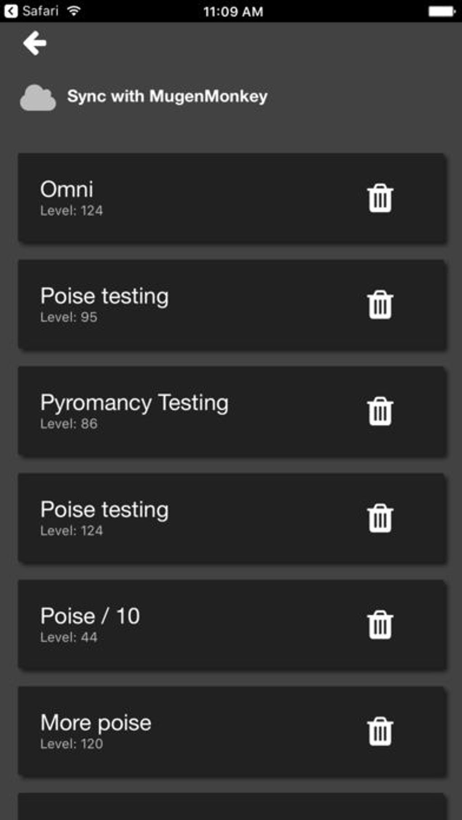
Task: Select the Poise testing Level 95 entry
Action: tap(181, 305)
